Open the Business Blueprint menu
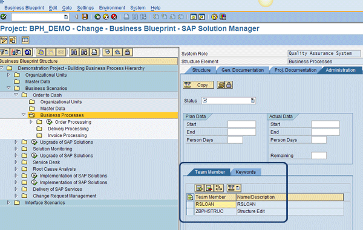363x230 pixels. 24,8
